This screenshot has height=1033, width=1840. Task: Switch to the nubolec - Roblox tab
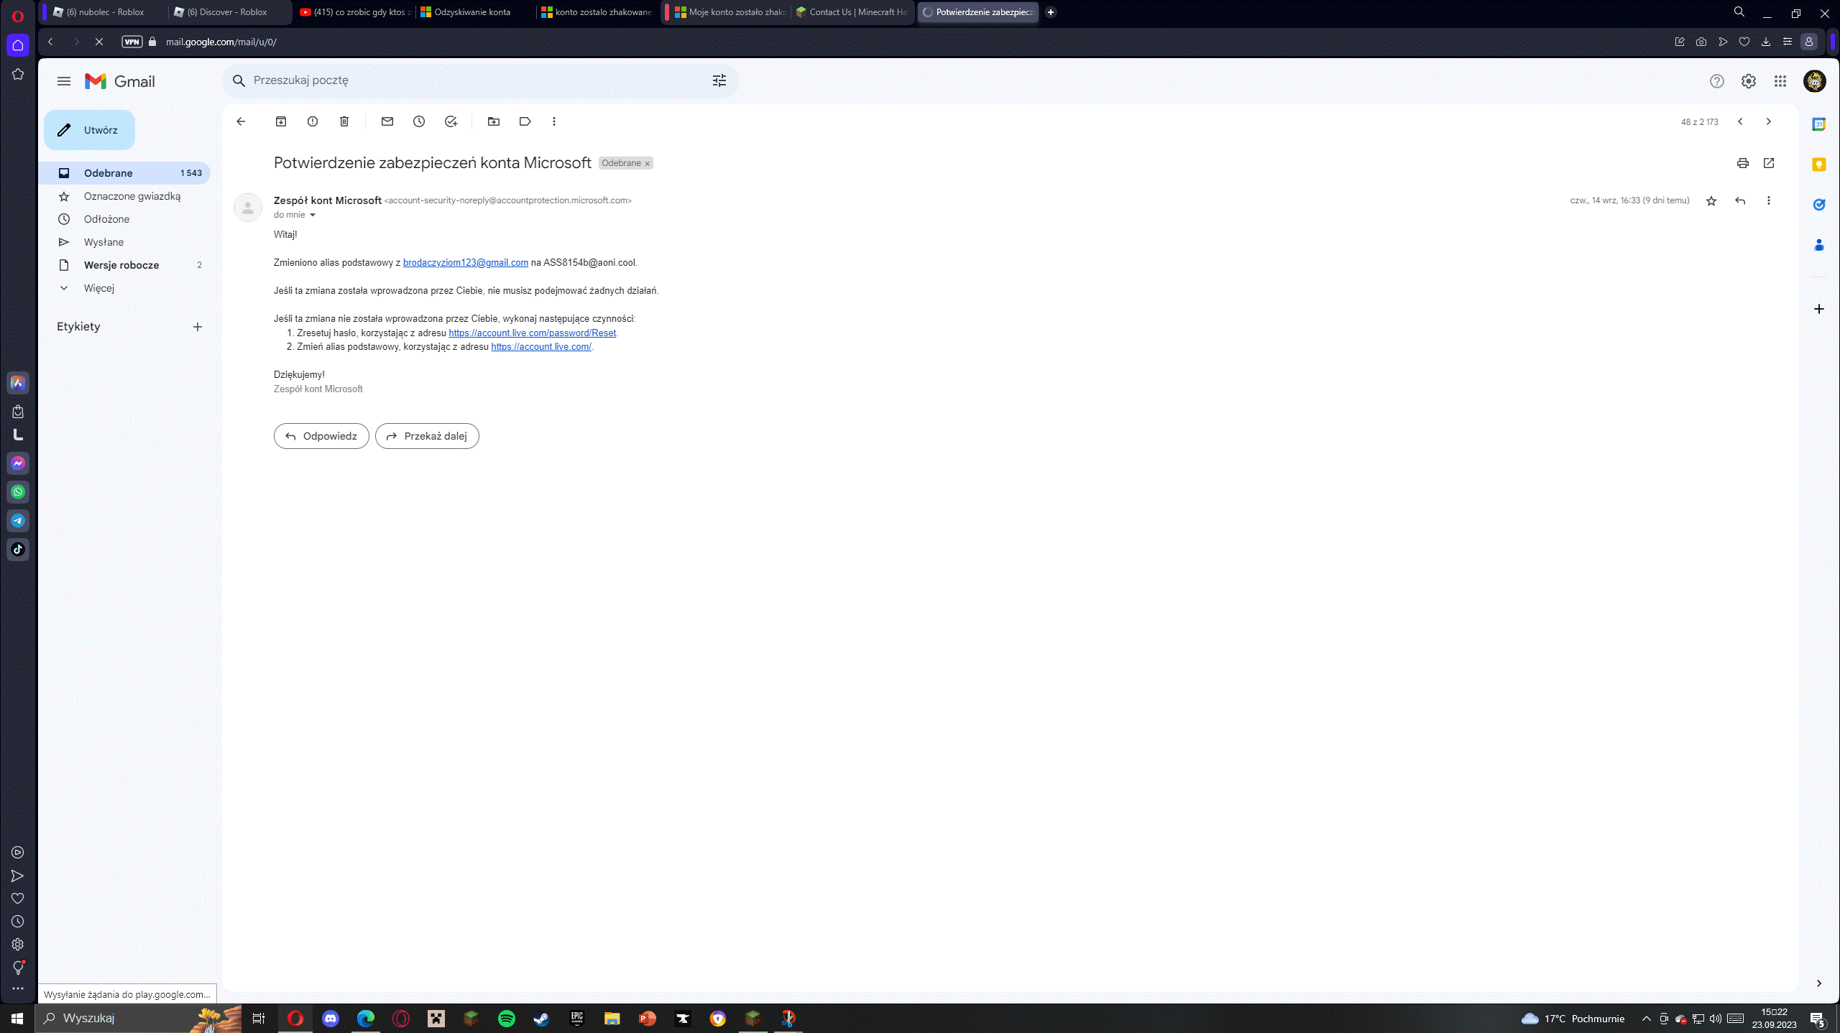point(105,12)
